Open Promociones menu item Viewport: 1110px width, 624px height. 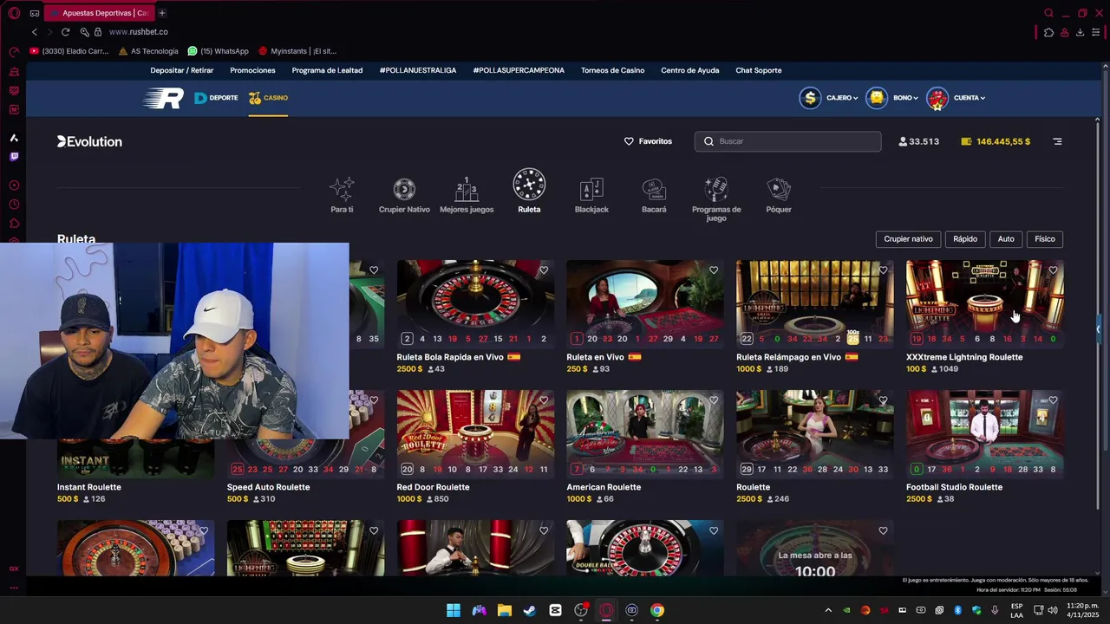point(252,70)
